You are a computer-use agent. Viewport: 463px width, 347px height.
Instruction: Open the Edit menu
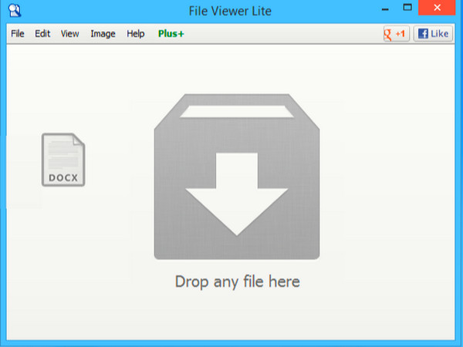click(42, 34)
